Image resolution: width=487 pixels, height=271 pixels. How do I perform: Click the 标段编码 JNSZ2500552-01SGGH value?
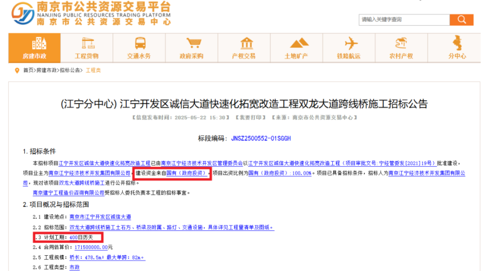click(261, 138)
